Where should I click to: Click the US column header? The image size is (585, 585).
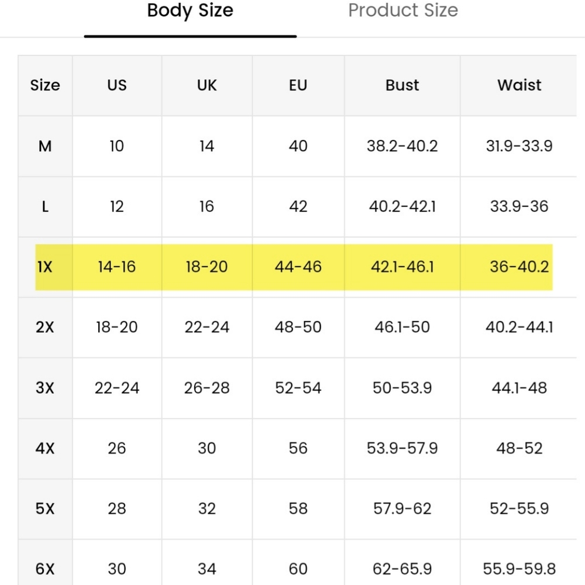[x=117, y=85]
